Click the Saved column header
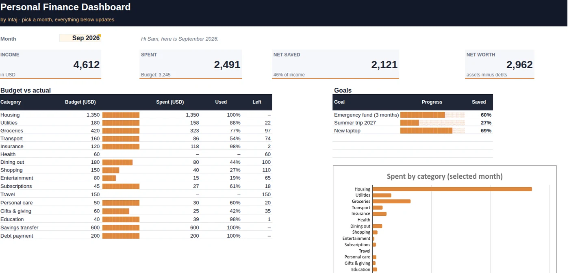The image size is (569, 273). tap(479, 102)
